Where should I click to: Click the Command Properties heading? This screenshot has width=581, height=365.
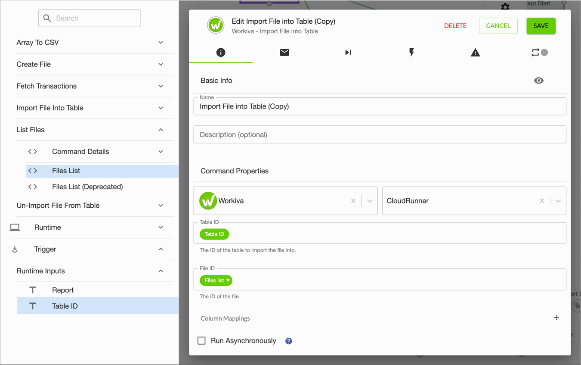[235, 171]
